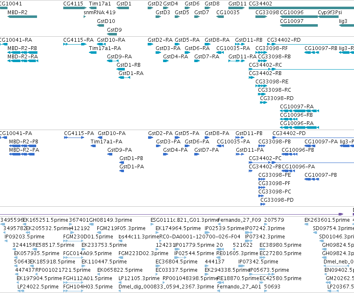Select the FGM219F05.3prime EST label
This screenshot has width=354, height=293.
point(121,228)
